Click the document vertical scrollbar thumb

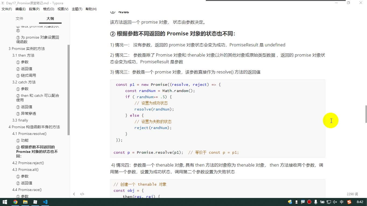tap(366, 114)
